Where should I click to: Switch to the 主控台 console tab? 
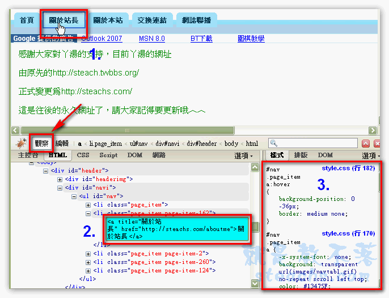pos(28,155)
